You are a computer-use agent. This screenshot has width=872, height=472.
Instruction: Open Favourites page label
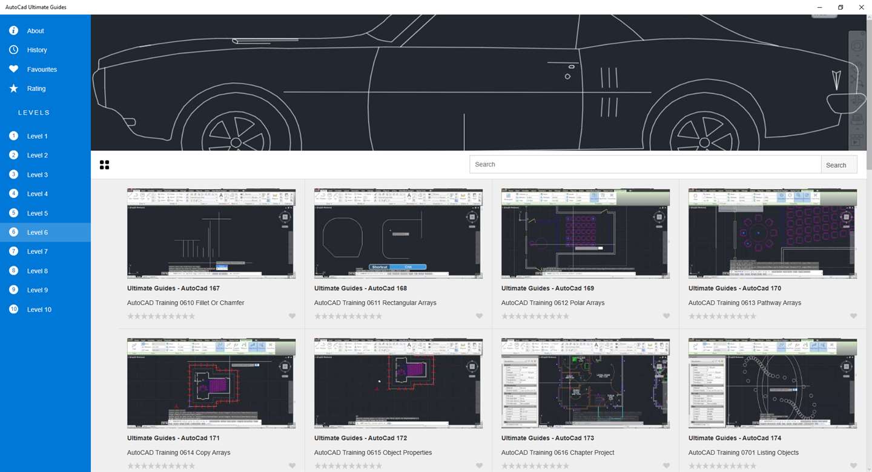coord(42,69)
